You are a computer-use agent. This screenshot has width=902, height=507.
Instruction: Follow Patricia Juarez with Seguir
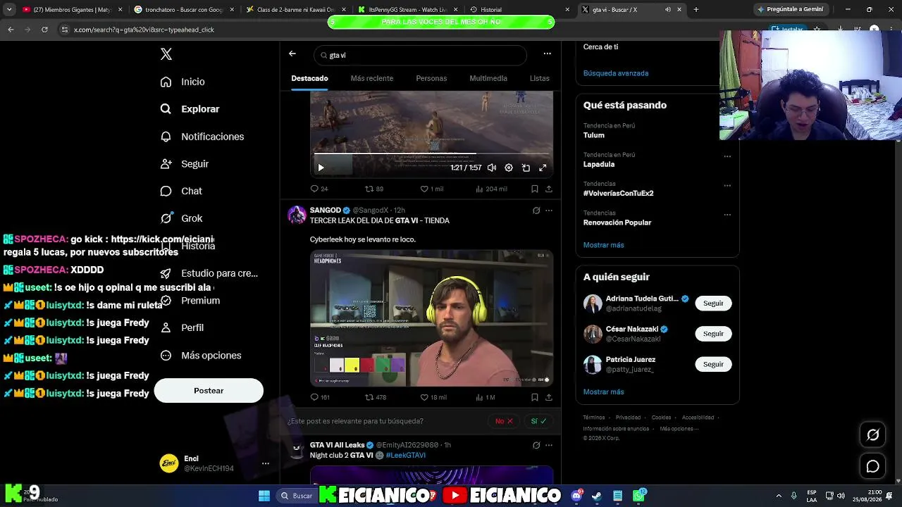[x=713, y=364]
